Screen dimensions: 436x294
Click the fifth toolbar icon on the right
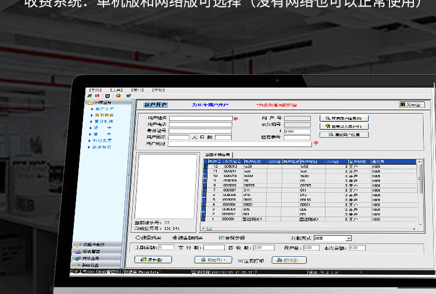(x=128, y=96)
